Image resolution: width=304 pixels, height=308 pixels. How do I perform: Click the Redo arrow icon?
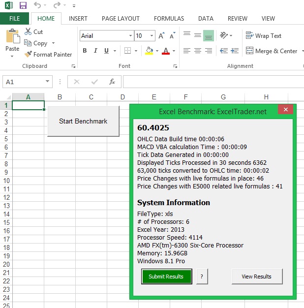coord(57,5)
